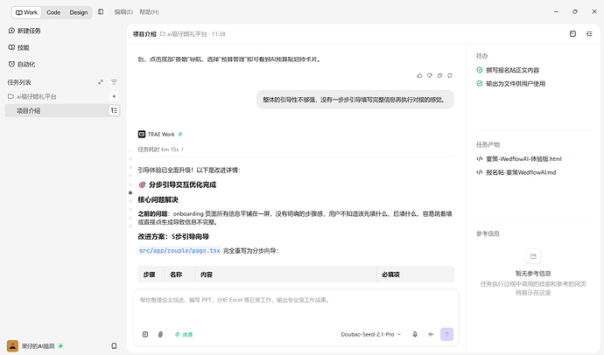Open the list icon on the 项目介绍 row
This screenshot has height=355, width=604.
click(114, 111)
